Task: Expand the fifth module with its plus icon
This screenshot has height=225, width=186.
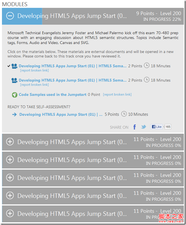Action: (x=10, y=196)
